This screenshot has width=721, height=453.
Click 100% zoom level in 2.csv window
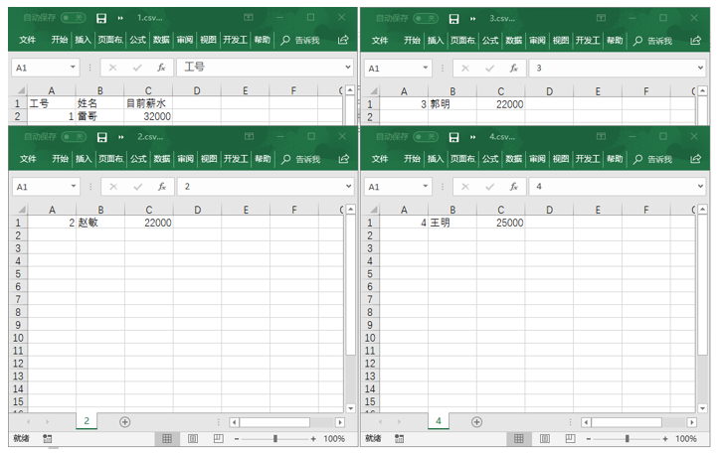click(x=334, y=439)
